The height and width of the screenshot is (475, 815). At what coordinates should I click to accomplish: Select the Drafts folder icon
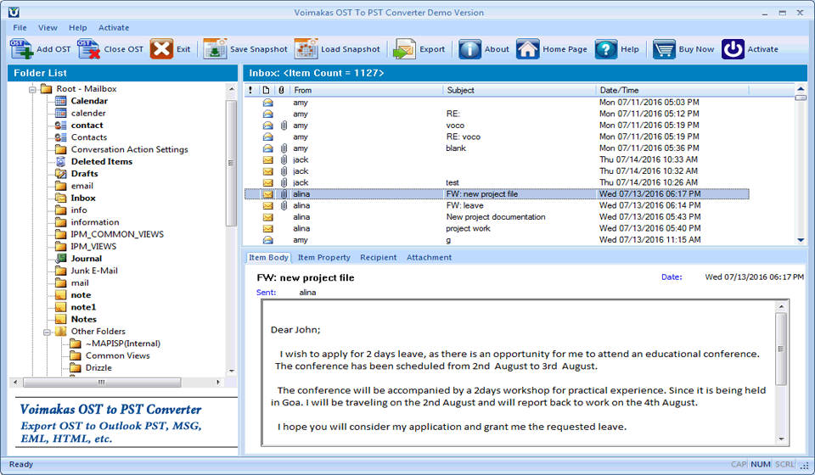(x=61, y=173)
